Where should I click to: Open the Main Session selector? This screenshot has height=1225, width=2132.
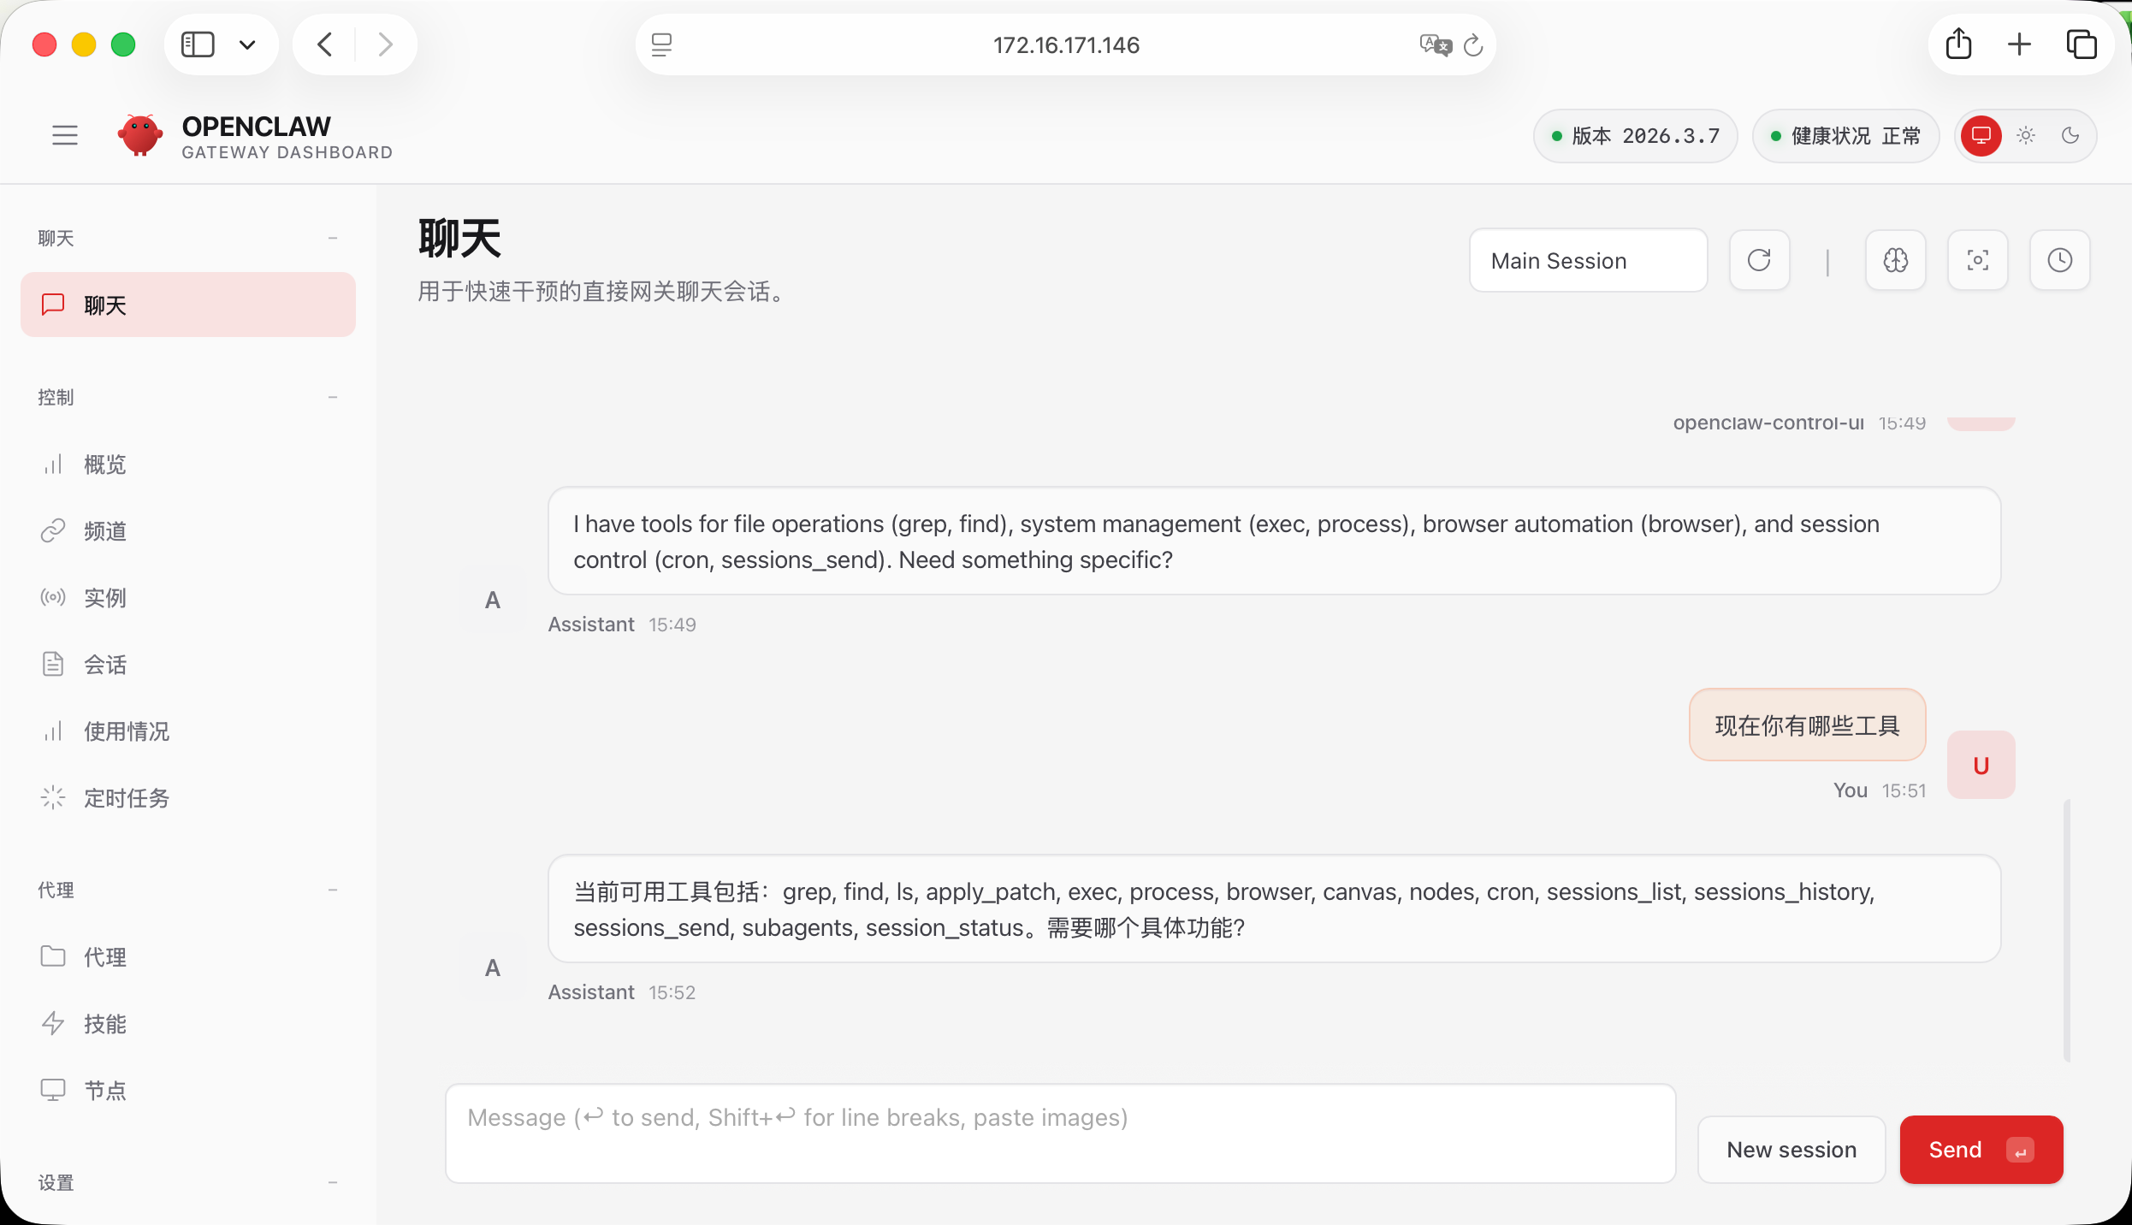pyautogui.click(x=1588, y=260)
